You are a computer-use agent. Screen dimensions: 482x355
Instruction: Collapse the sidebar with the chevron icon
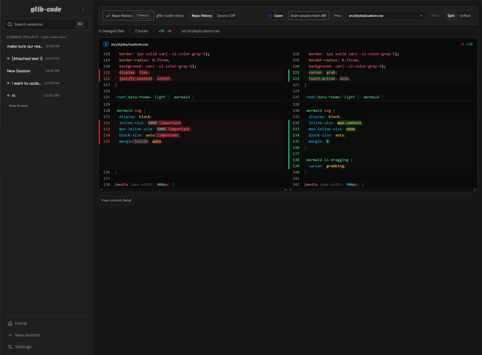click(x=83, y=10)
